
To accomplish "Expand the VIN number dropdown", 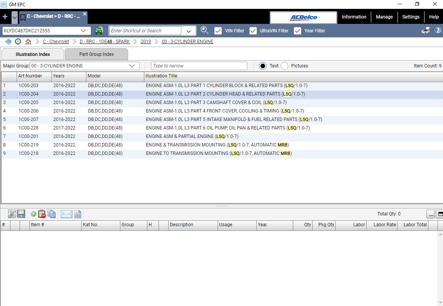I will (83, 31).
